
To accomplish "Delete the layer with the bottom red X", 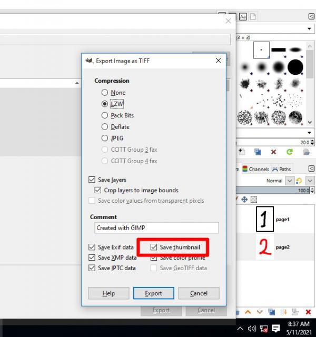I will coord(308,312).
